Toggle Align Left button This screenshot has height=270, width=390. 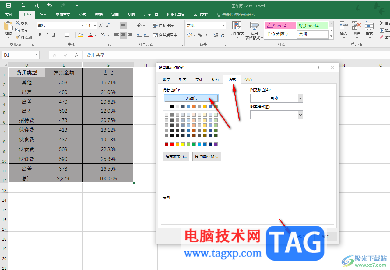tap(117, 35)
